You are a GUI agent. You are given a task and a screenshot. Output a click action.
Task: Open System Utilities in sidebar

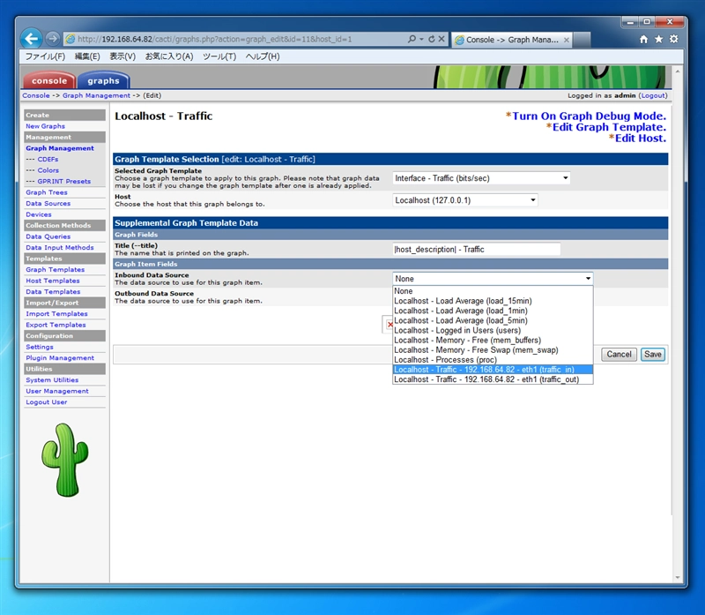click(x=52, y=380)
